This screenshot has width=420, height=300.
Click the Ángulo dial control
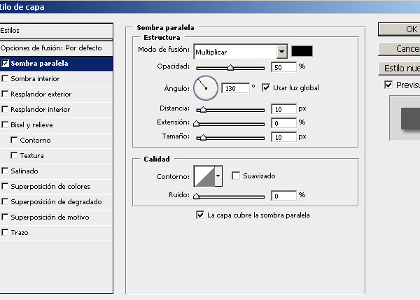206,88
